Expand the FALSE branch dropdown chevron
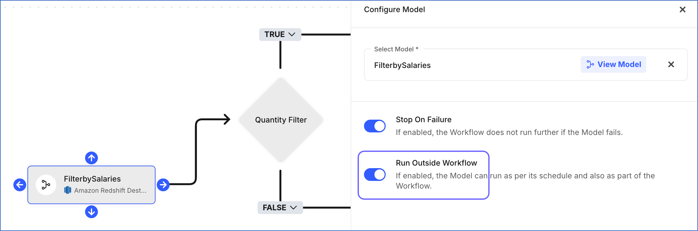The height and width of the screenshot is (231, 698). click(x=293, y=207)
